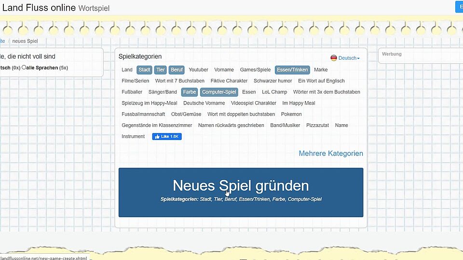The height and width of the screenshot is (260, 463).
Task: Select the 'Fiktive Charakter' category
Action: (229, 81)
